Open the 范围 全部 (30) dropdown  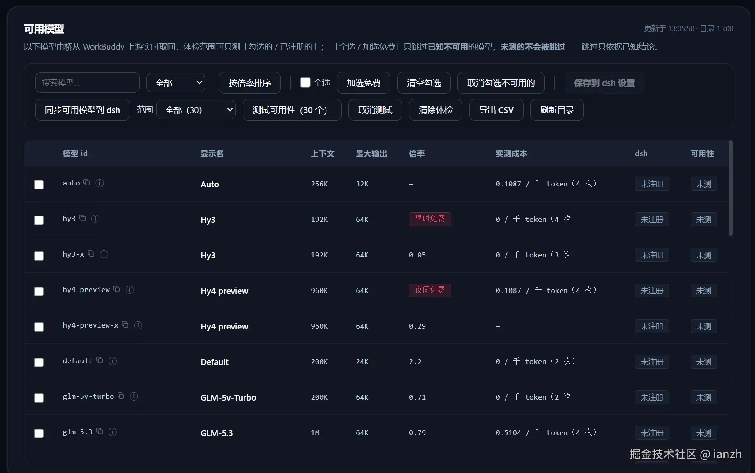click(x=196, y=110)
